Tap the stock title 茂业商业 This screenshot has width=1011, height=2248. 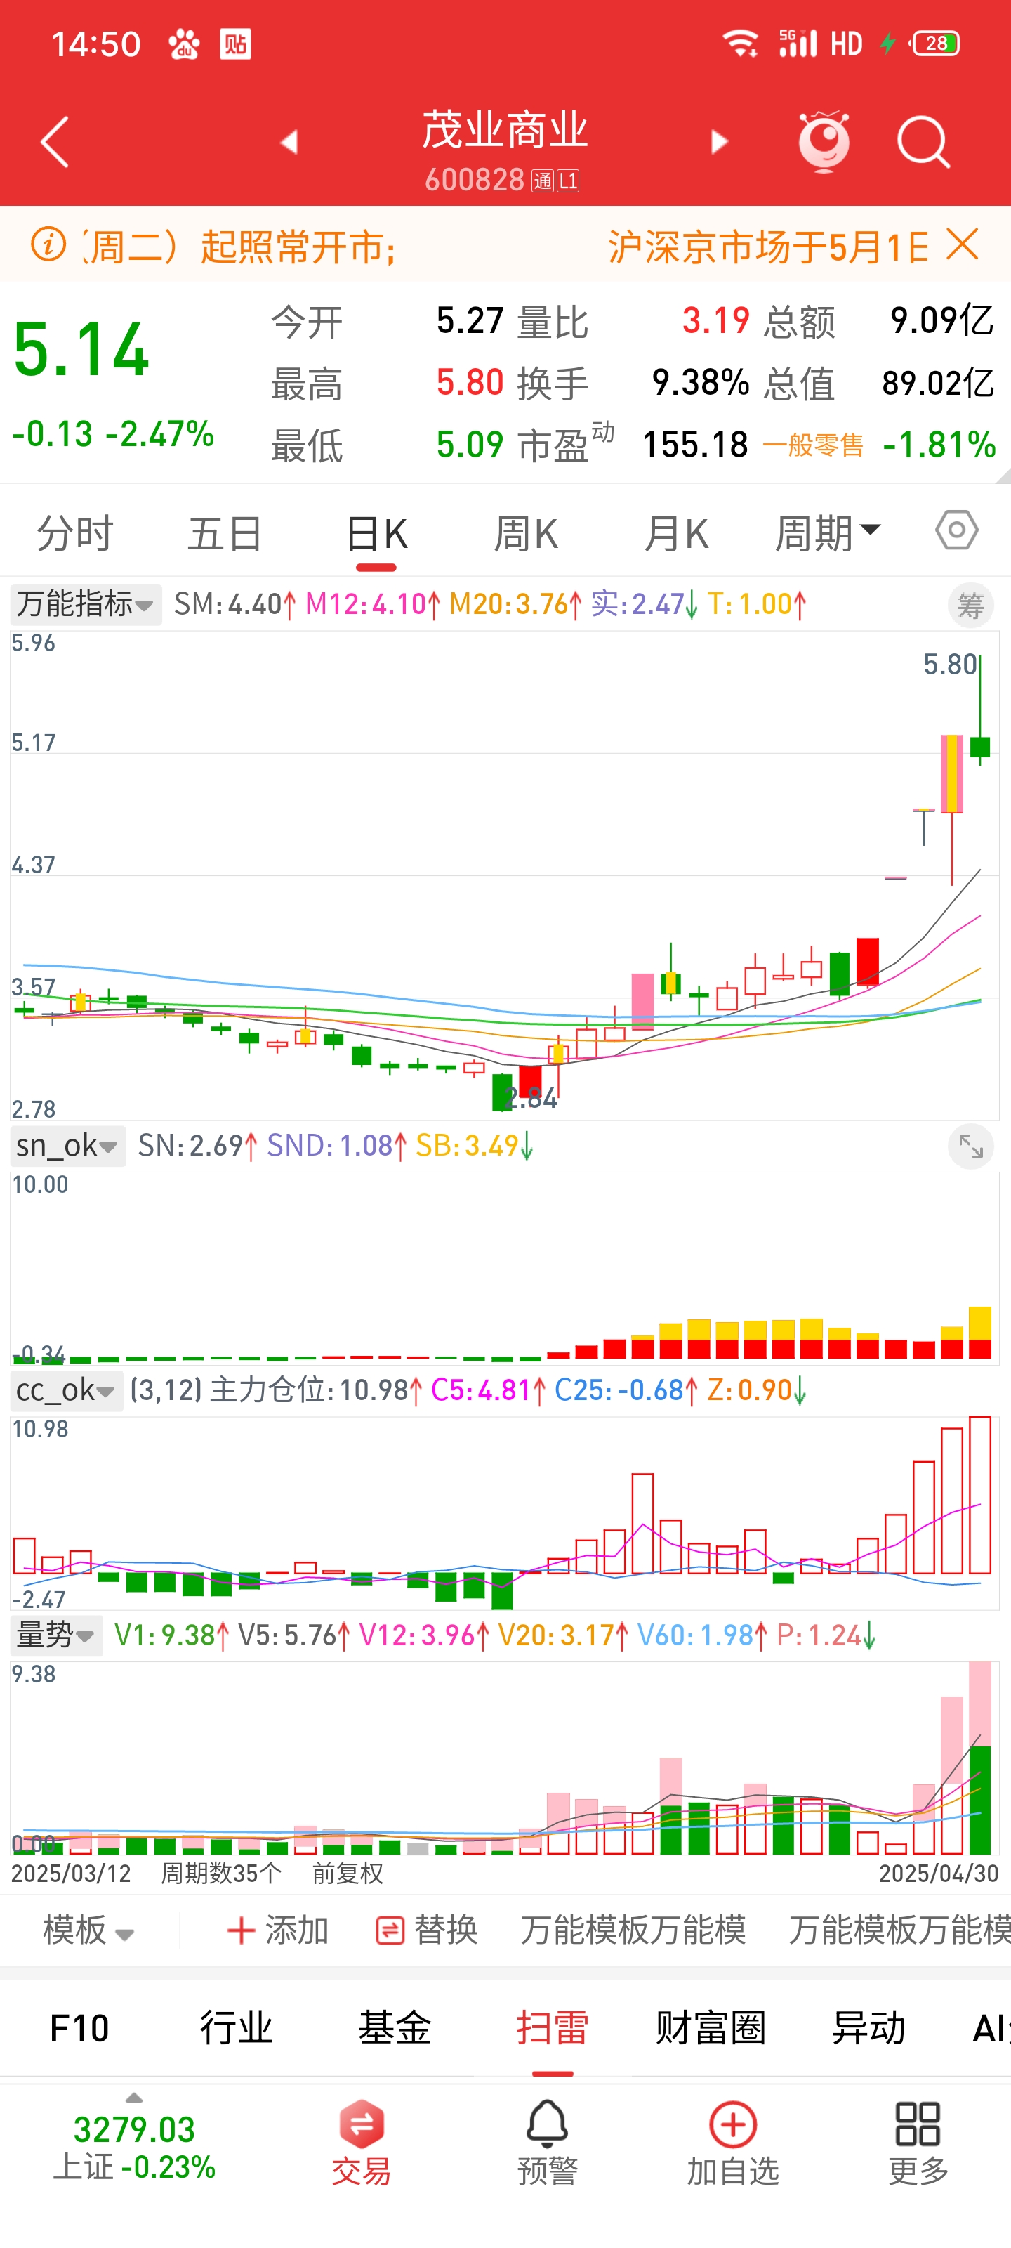coord(504,131)
